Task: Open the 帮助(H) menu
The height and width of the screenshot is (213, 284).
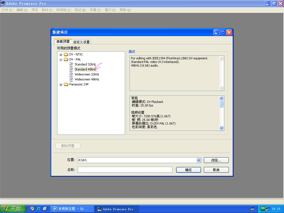Action: (125, 10)
